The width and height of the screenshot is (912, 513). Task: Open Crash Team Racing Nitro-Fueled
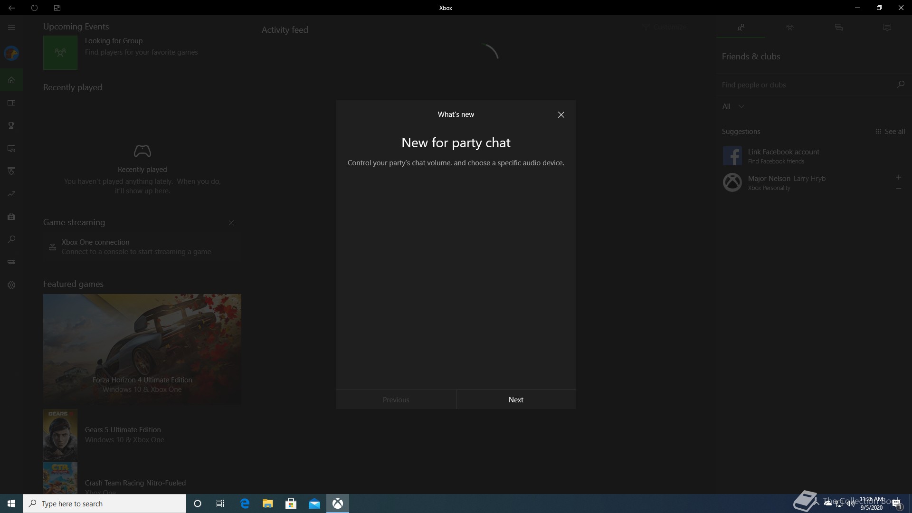[x=142, y=478]
